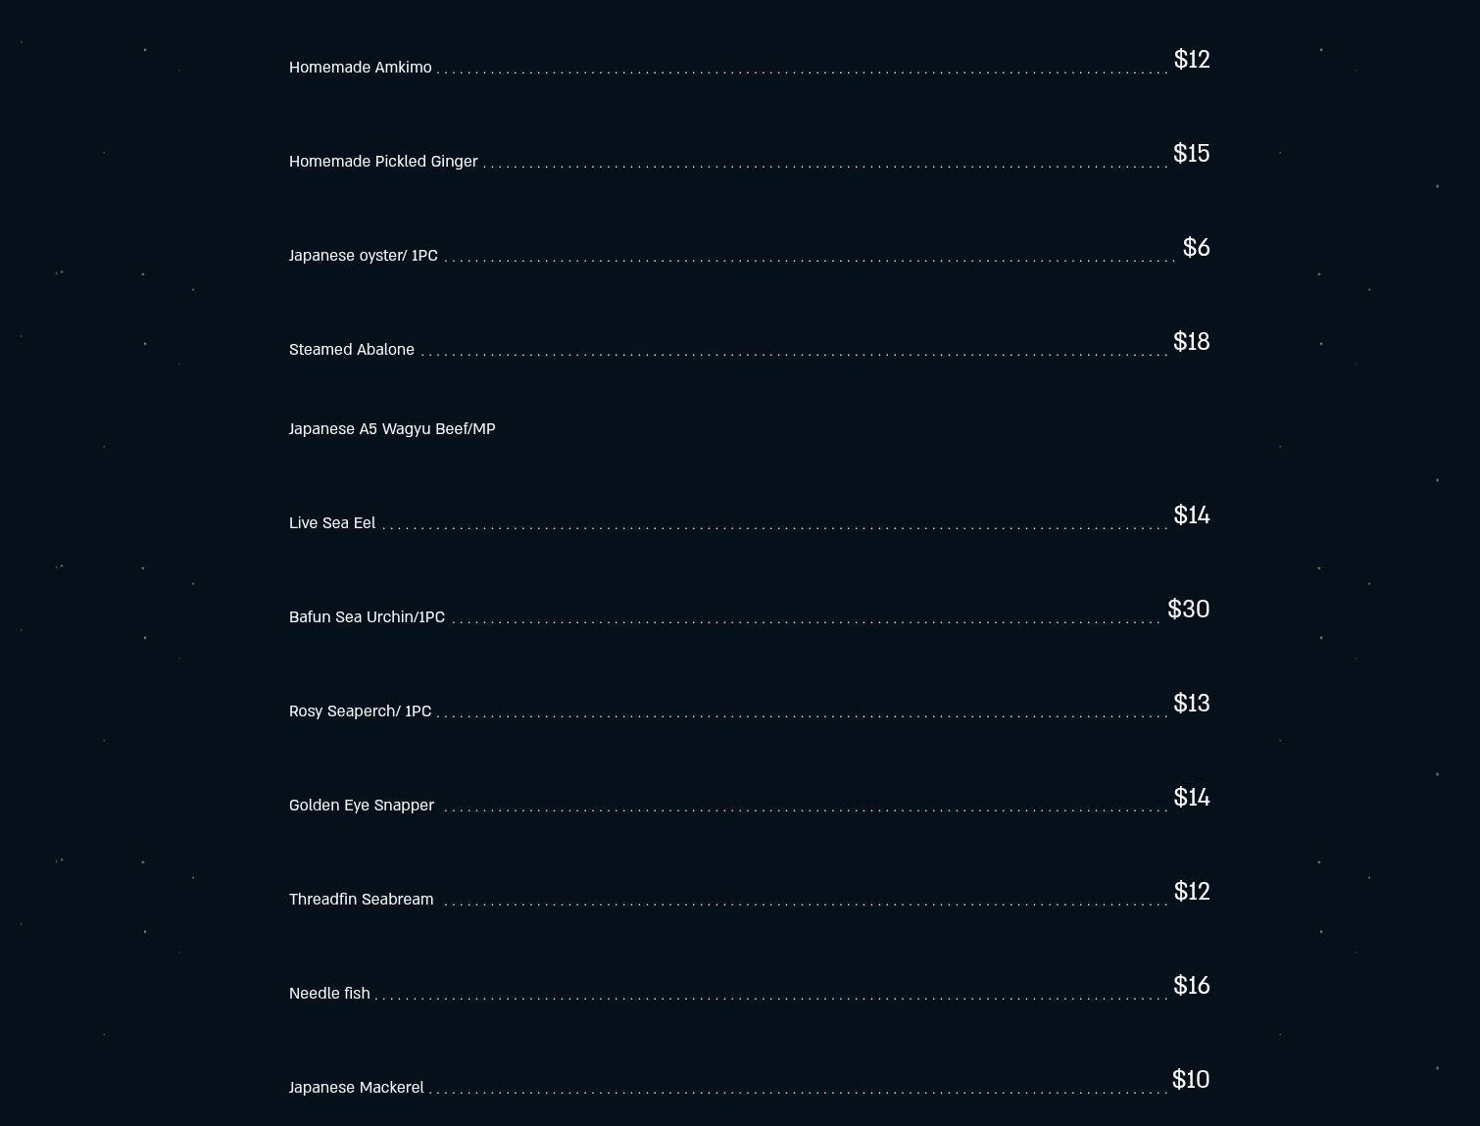
Task: Select the Golden Eye Snapper item
Action: (361, 806)
